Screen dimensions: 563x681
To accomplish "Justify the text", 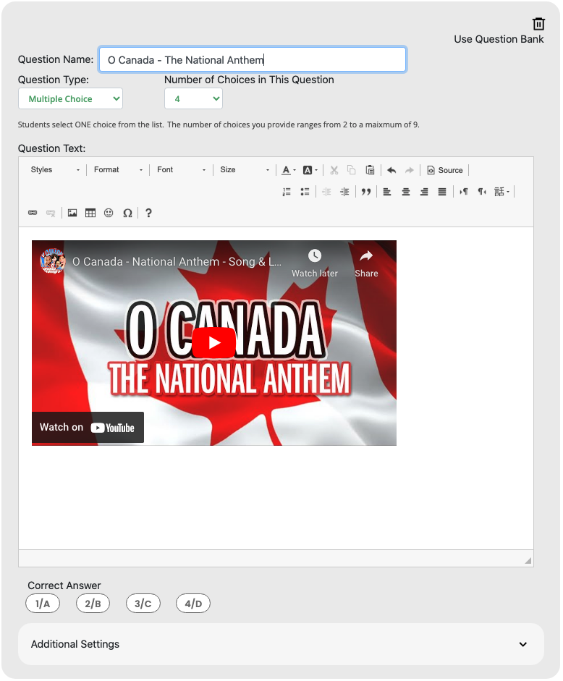I will (442, 192).
